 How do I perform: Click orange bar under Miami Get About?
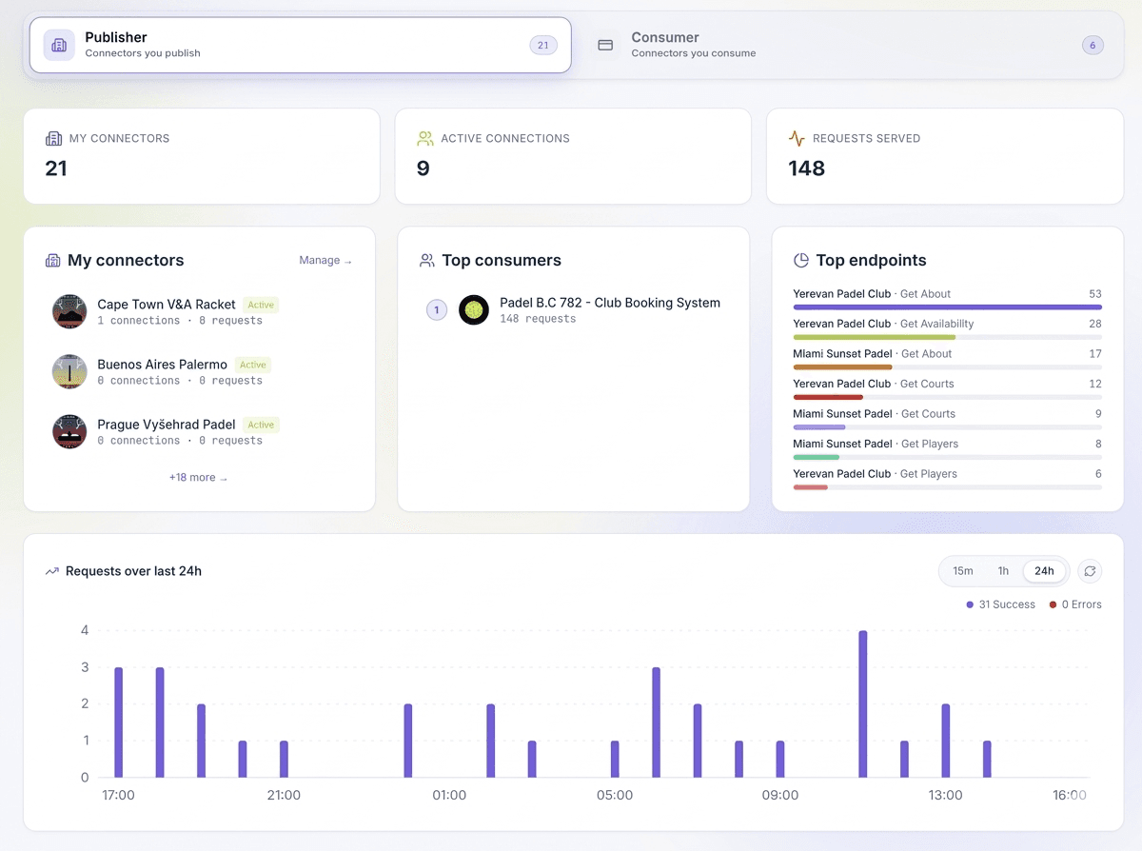click(x=842, y=367)
